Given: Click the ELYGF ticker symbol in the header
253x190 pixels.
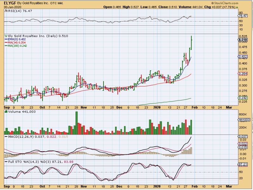Looking at the screenshot, I should pos(10,3).
